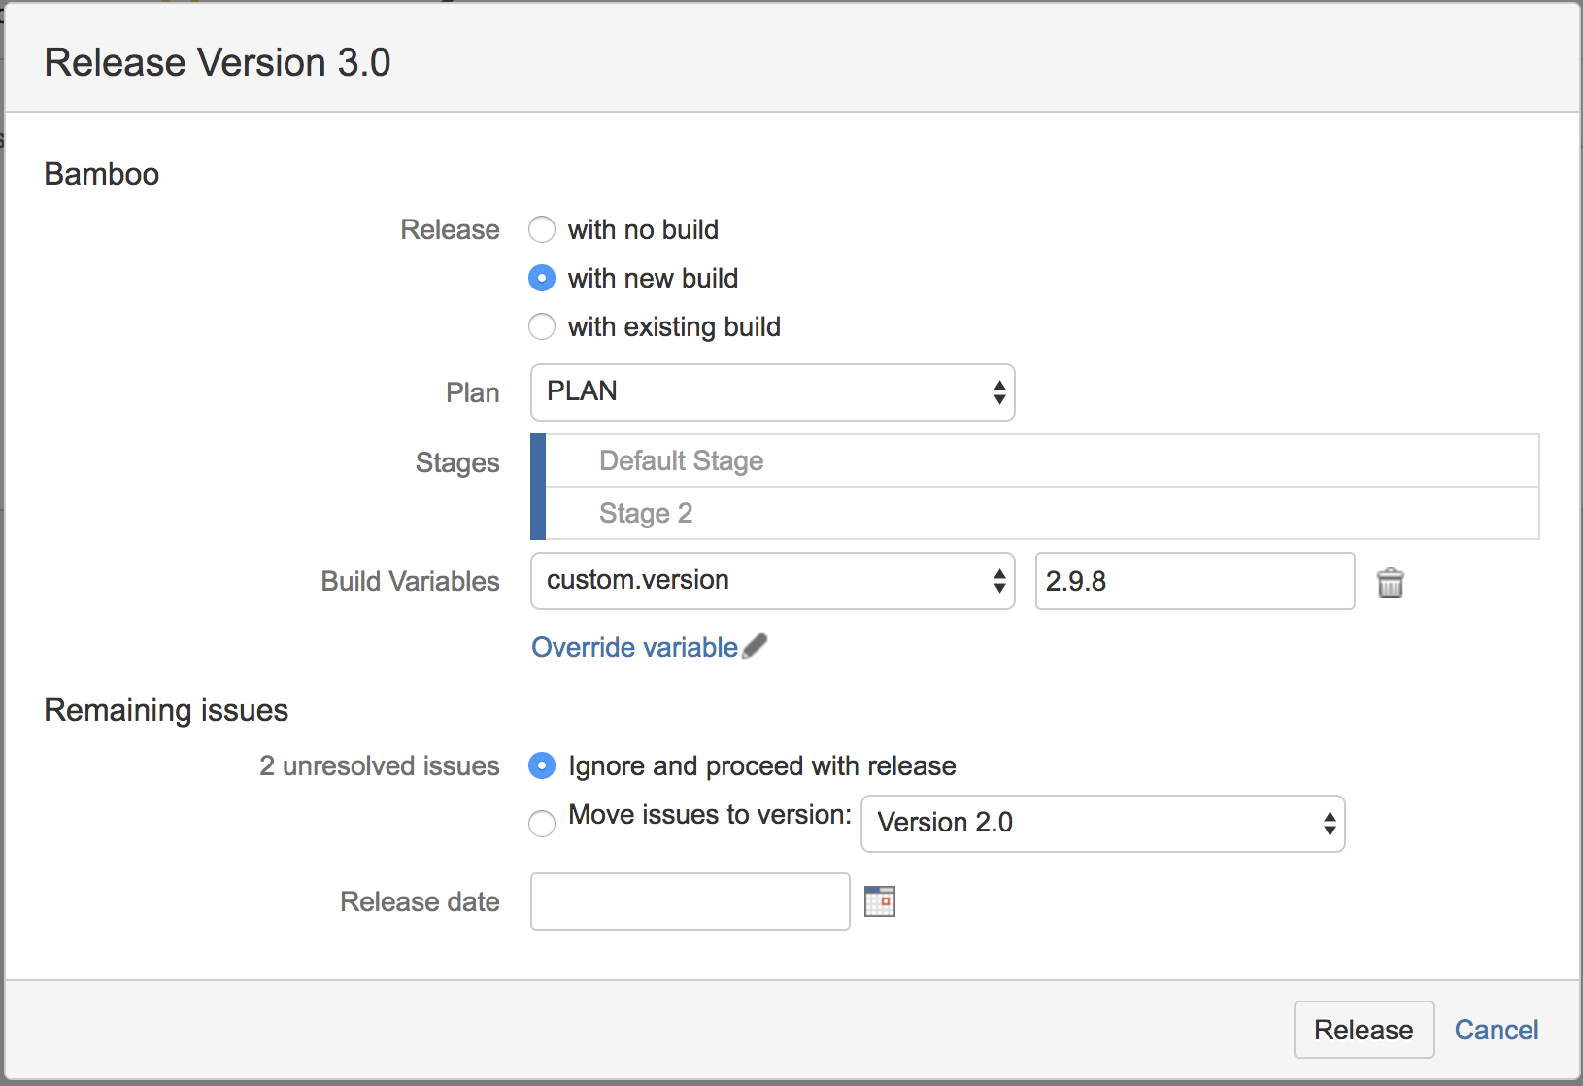Delete the custom.version build variable
The width and height of the screenshot is (1583, 1086).
tap(1391, 582)
